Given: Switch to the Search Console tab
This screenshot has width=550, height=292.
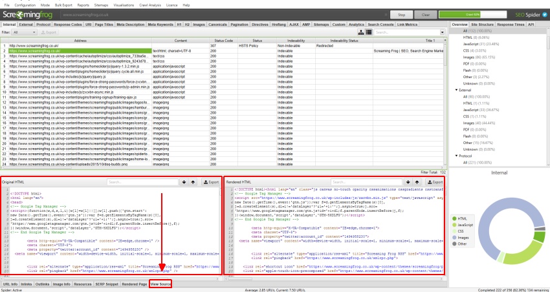Looking at the screenshot, I should (380, 25).
